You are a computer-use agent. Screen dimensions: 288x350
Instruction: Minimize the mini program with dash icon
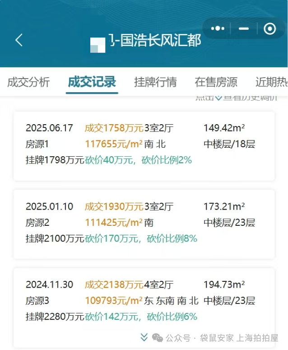coord(244,28)
